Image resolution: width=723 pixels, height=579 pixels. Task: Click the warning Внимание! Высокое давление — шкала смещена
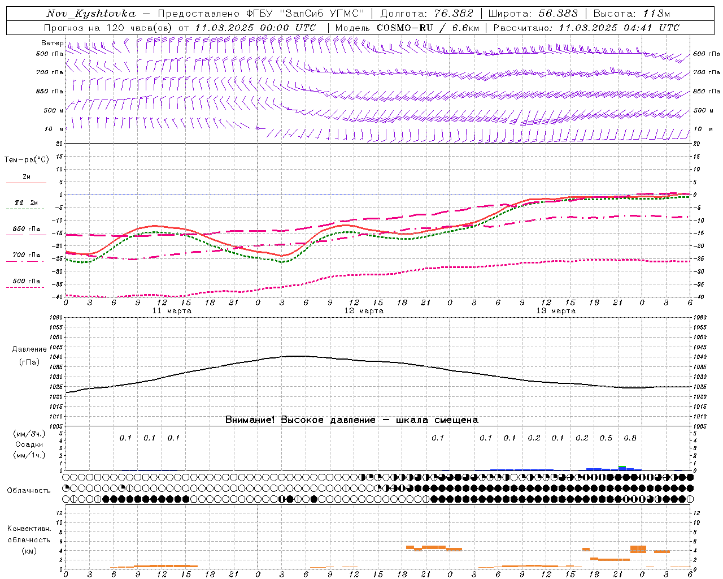[351, 420]
